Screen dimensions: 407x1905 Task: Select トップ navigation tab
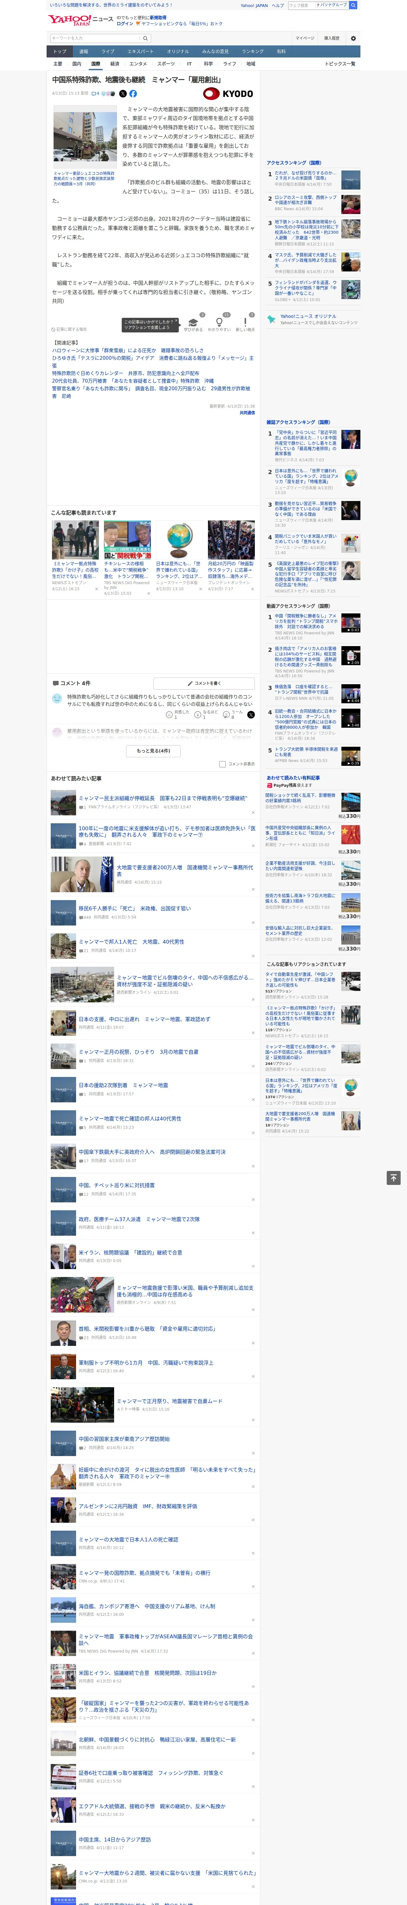60,52
